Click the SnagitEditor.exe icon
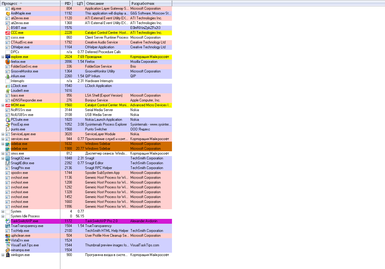385x269 pixels. pyautogui.click(x=8, y=163)
